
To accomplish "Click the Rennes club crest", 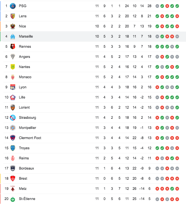I will 13,47.
